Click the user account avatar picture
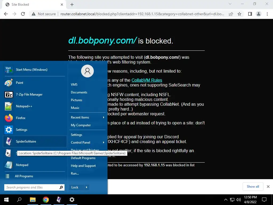The image size is (273, 205). [x=87, y=71]
